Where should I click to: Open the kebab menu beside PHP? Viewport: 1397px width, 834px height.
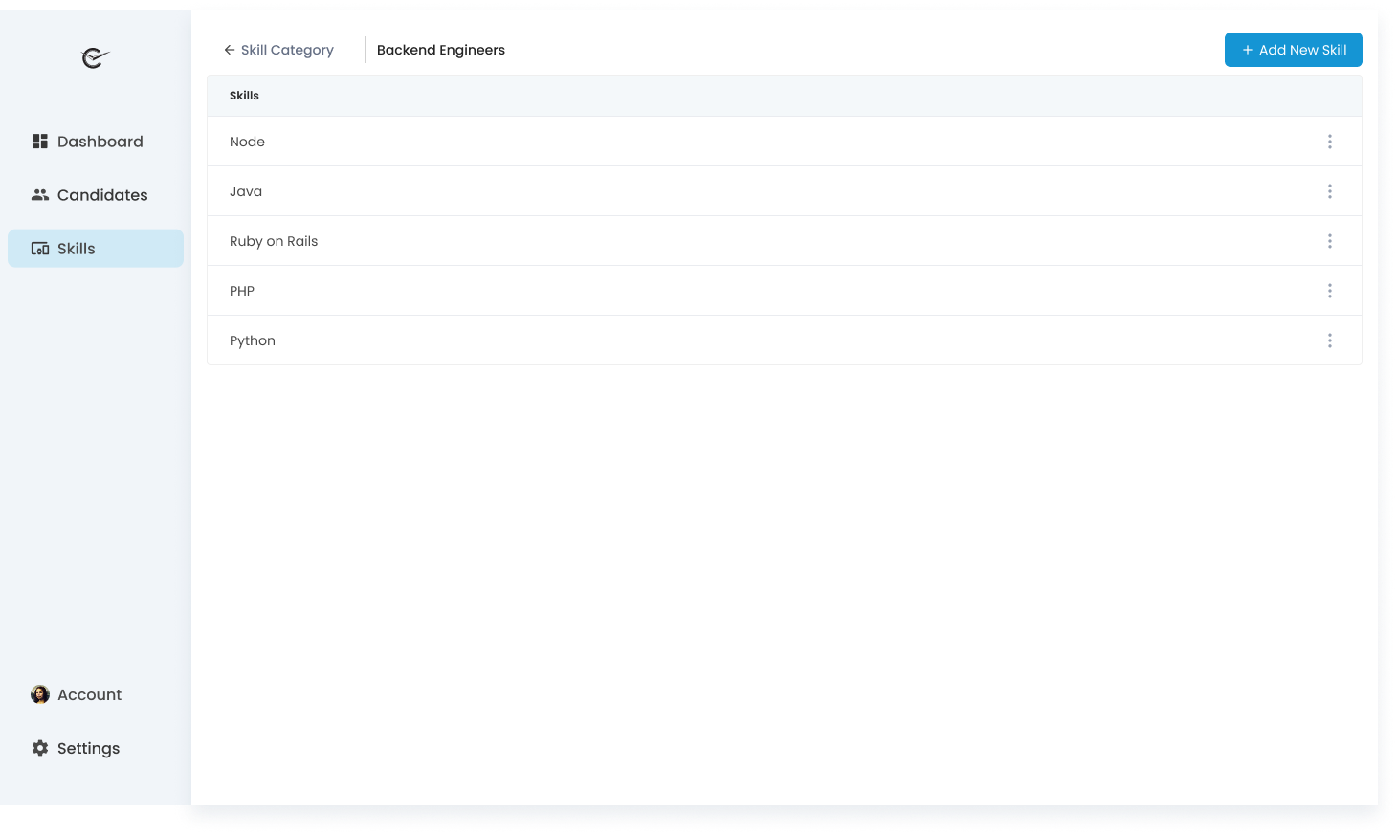1330,290
